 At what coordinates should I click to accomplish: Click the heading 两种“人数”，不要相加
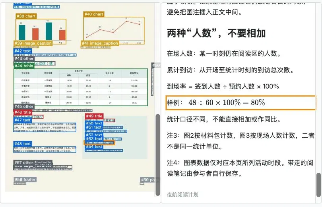[216, 33]
